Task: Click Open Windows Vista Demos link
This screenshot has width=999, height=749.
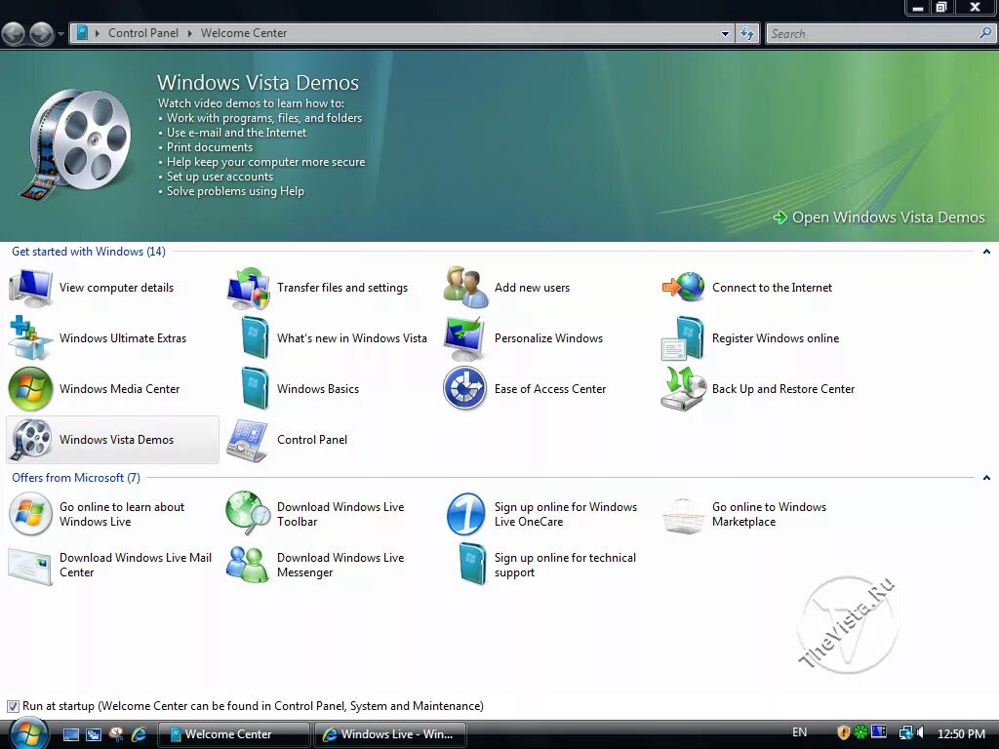Action: (x=879, y=217)
